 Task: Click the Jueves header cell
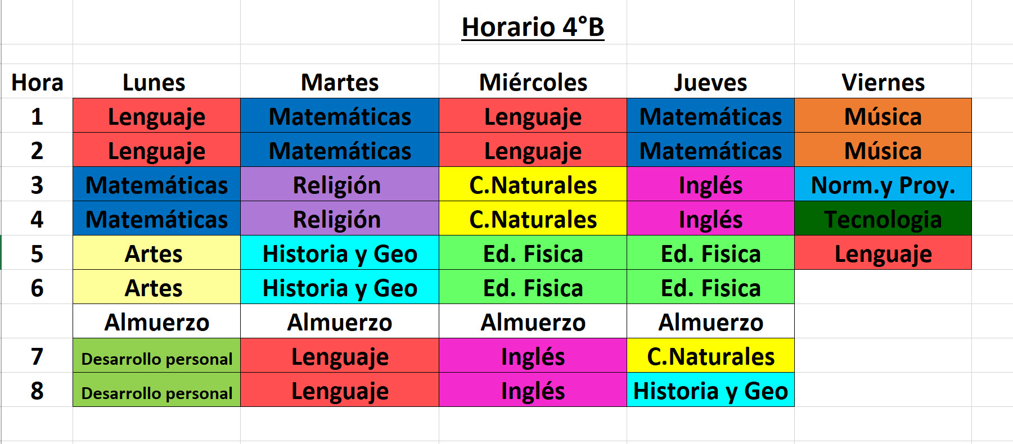710,83
